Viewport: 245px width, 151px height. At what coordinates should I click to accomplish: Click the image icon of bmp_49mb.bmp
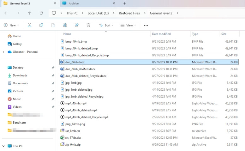click(x=62, y=41)
